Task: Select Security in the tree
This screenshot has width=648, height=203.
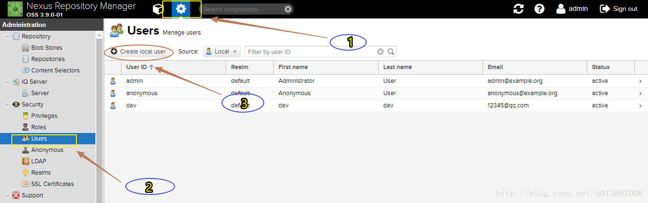Action: point(33,105)
